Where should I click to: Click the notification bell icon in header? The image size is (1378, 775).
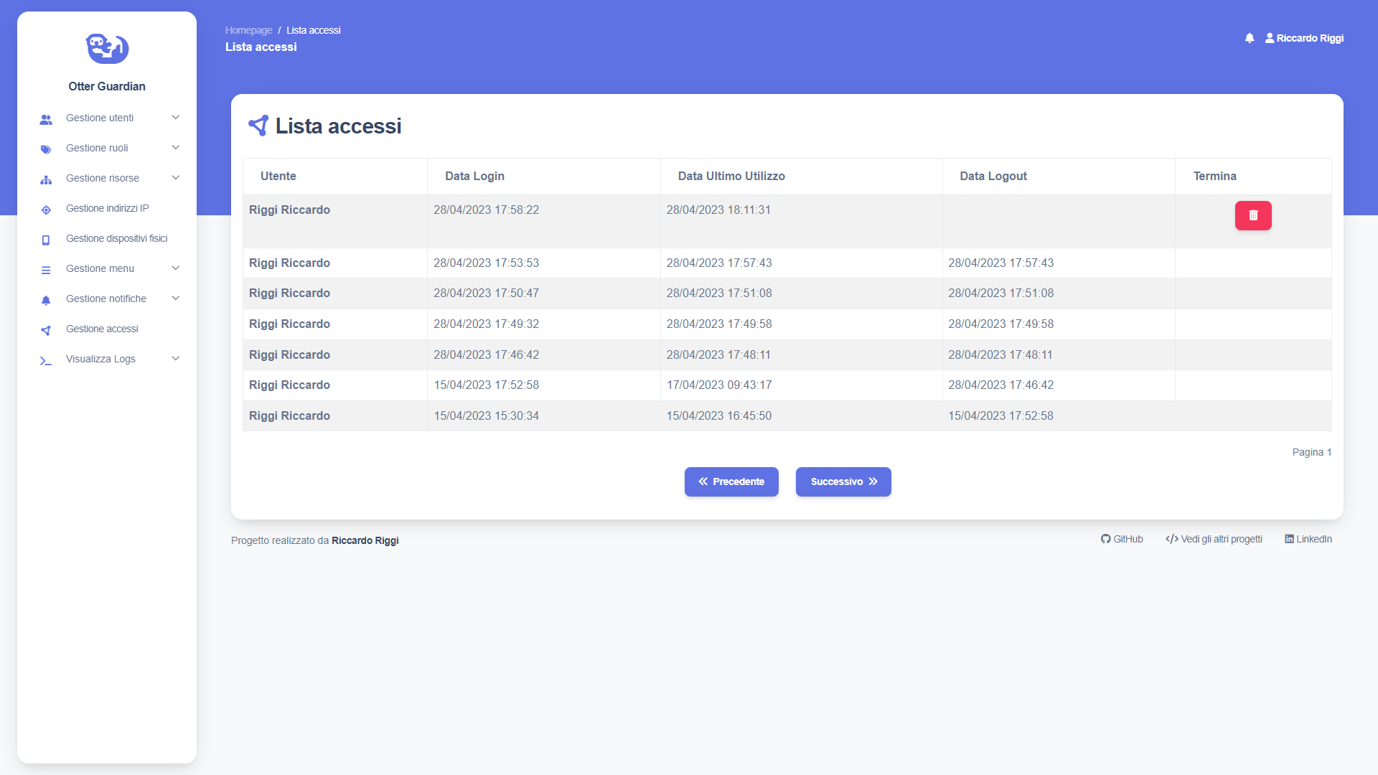tap(1250, 38)
